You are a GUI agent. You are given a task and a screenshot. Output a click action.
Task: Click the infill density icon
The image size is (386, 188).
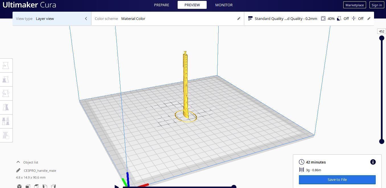(x=323, y=19)
